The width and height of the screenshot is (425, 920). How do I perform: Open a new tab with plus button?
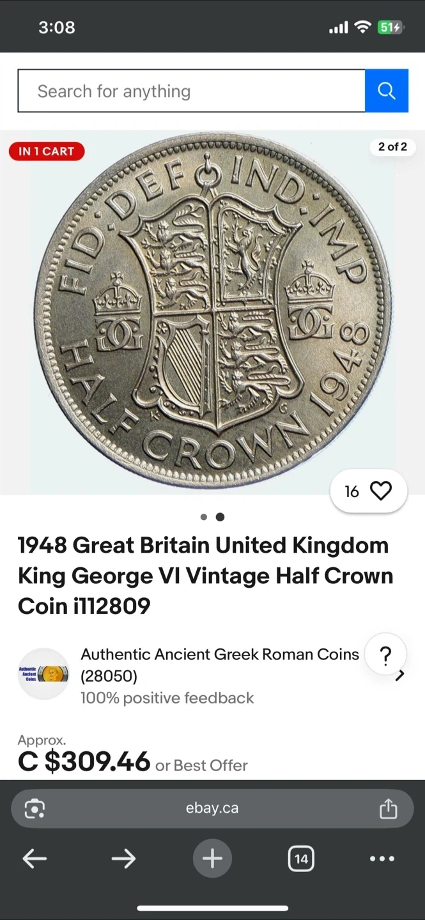pyautogui.click(x=212, y=859)
